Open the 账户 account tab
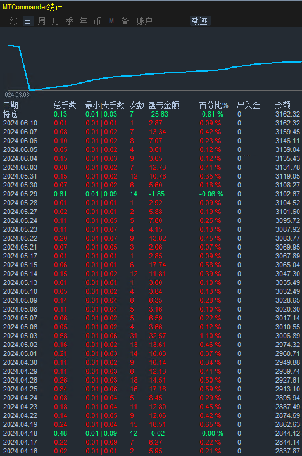This screenshot has height=456, width=302. pyautogui.click(x=144, y=21)
